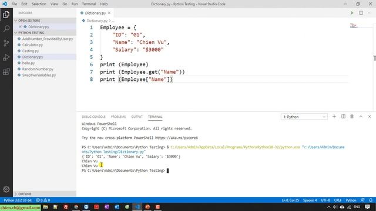Open the Selection menu
Viewport: 376px width, 211px height.
pyautogui.click(x=39, y=4)
